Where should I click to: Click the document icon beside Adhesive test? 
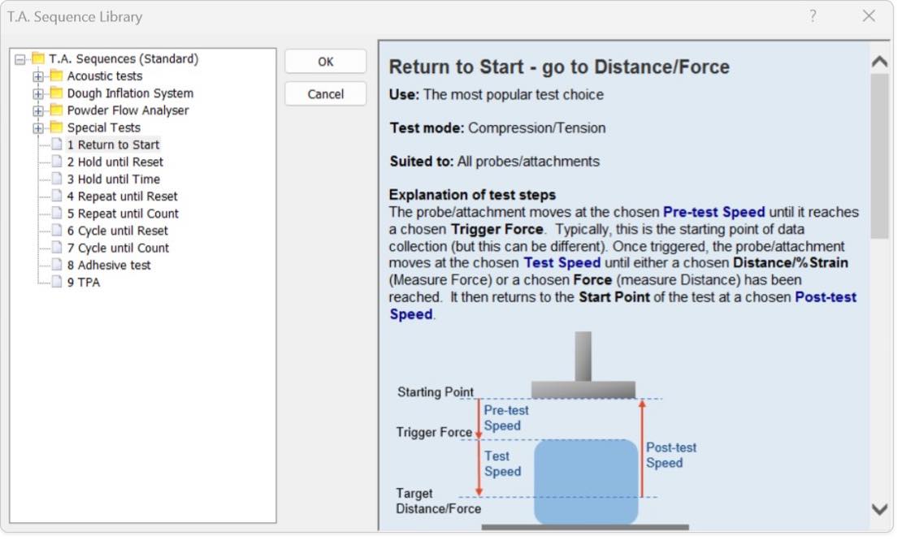57,265
